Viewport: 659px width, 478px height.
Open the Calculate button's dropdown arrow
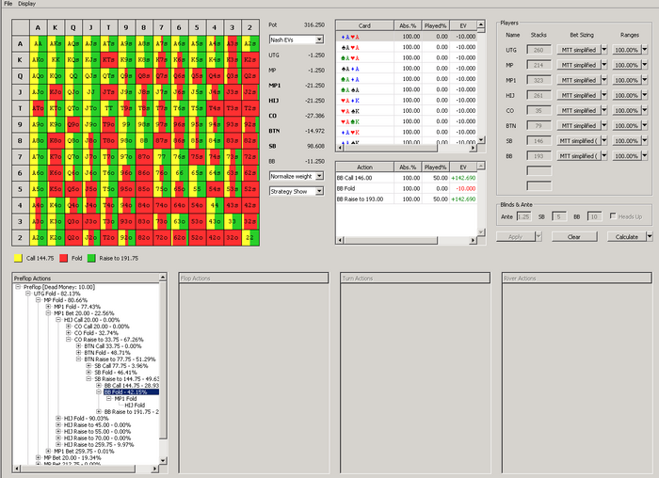point(650,237)
